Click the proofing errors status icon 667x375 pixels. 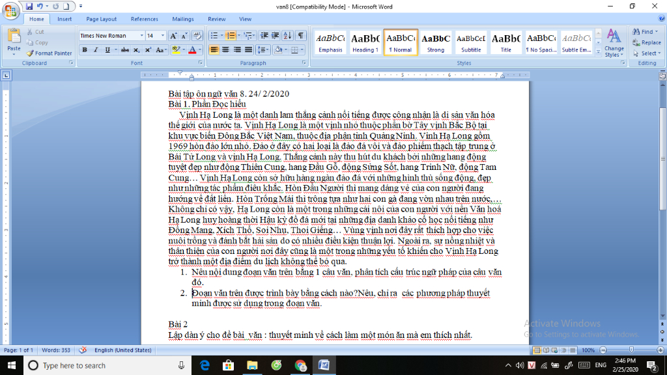coord(83,350)
